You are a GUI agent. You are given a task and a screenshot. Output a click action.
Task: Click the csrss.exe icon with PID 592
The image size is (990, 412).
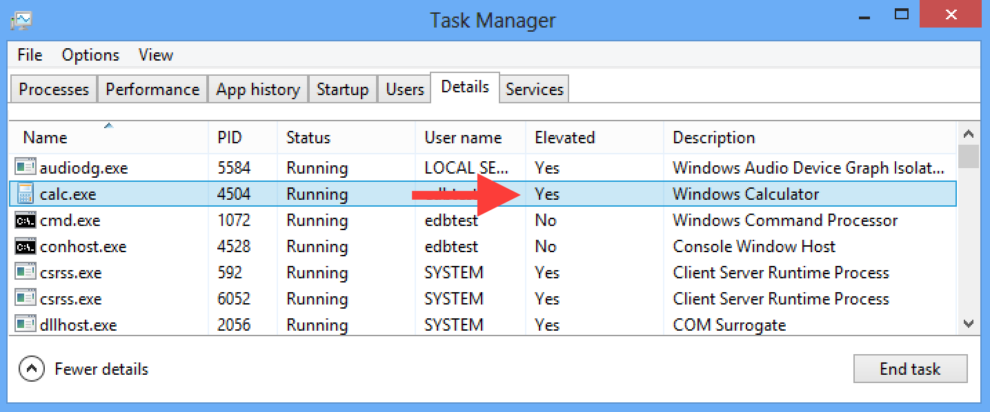pyautogui.click(x=26, y=273)
